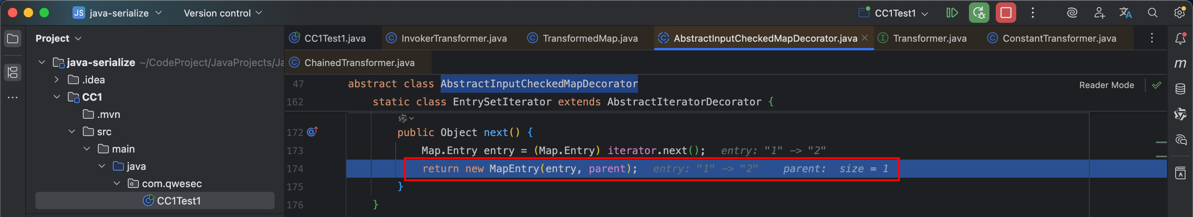Rerun the CC1Test1 debug session
The width and height of the screenshot is (1193, 217).
click(978, 13)
